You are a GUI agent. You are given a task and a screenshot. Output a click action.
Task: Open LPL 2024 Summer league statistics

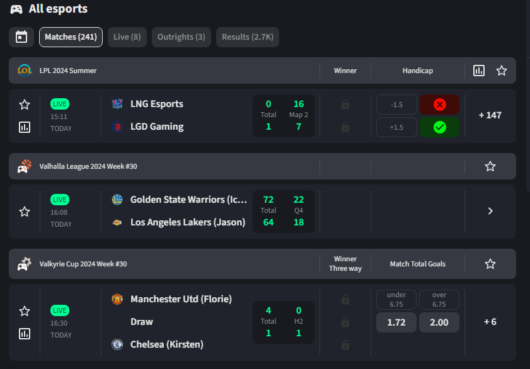click(479, 71)
